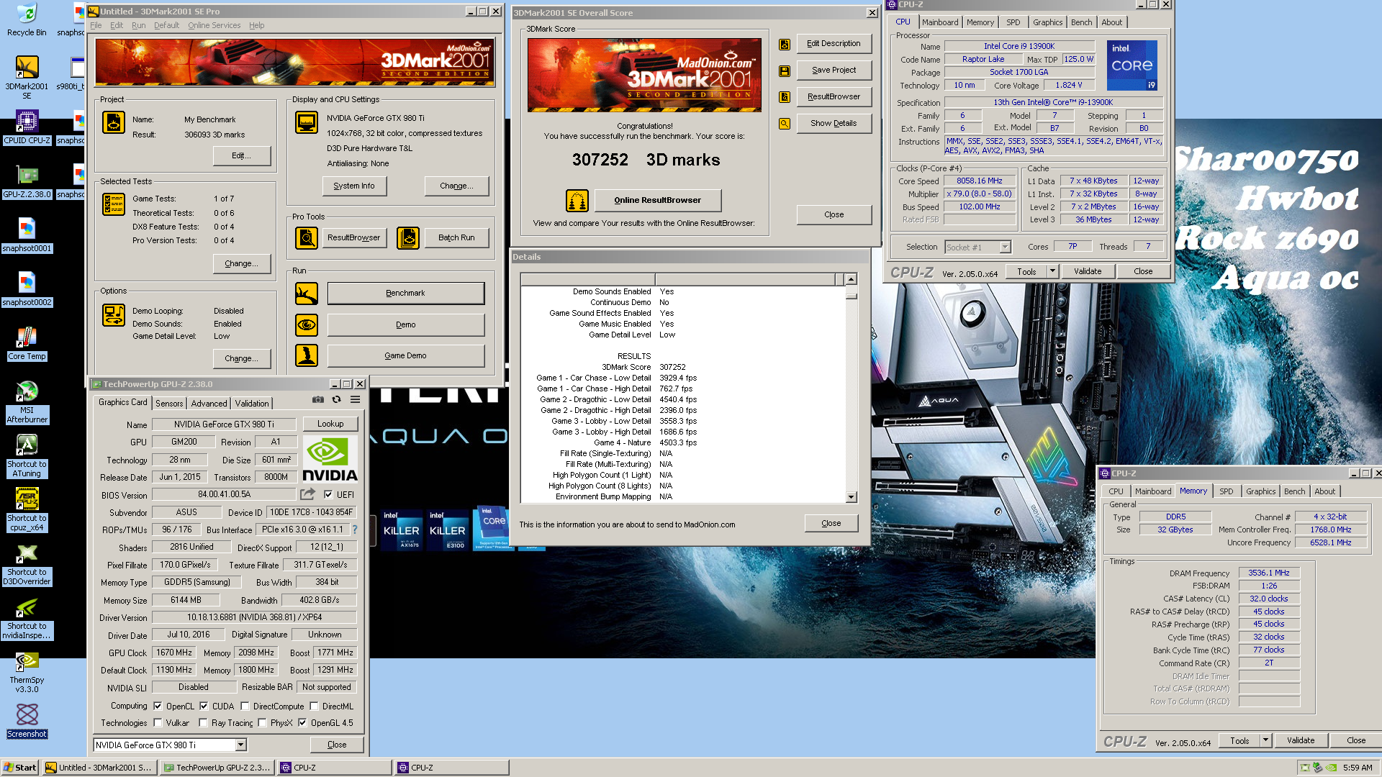This screenshot has height=777, width=1382.
Task: Open CPUID CPU-Z desktop icon
Action: coord(27,127)
